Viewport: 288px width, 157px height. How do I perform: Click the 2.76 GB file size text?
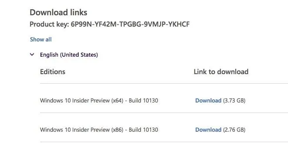[234, 130]
